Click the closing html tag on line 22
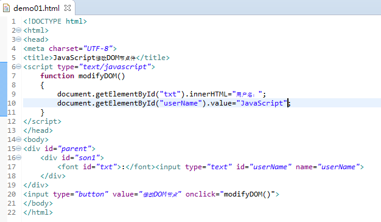 38,212
